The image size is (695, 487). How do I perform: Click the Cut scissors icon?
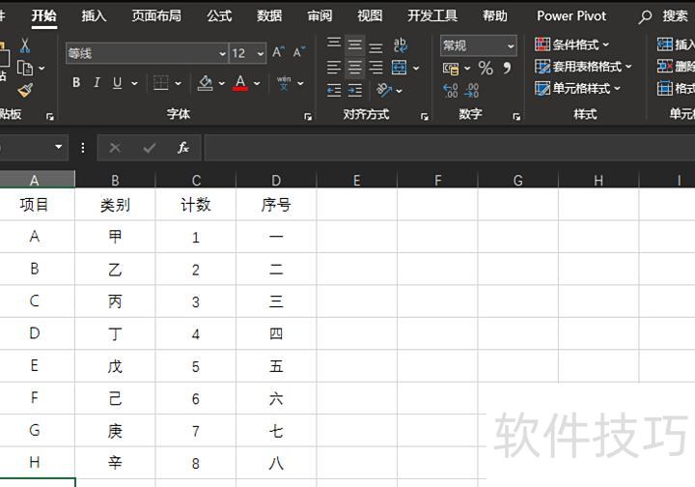point(24,46)
